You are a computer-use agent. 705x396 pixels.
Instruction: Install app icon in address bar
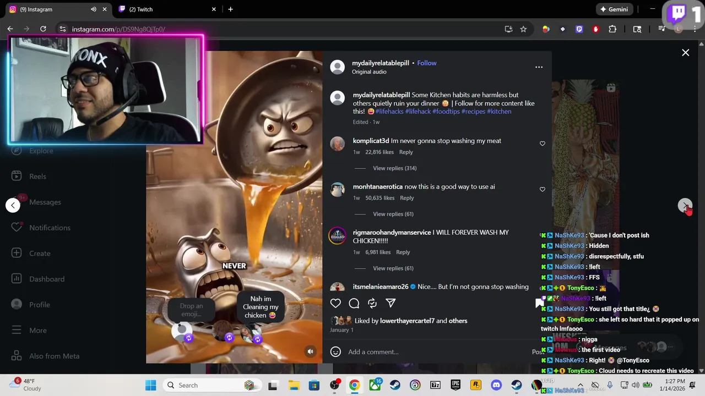(x=508, y=29)
